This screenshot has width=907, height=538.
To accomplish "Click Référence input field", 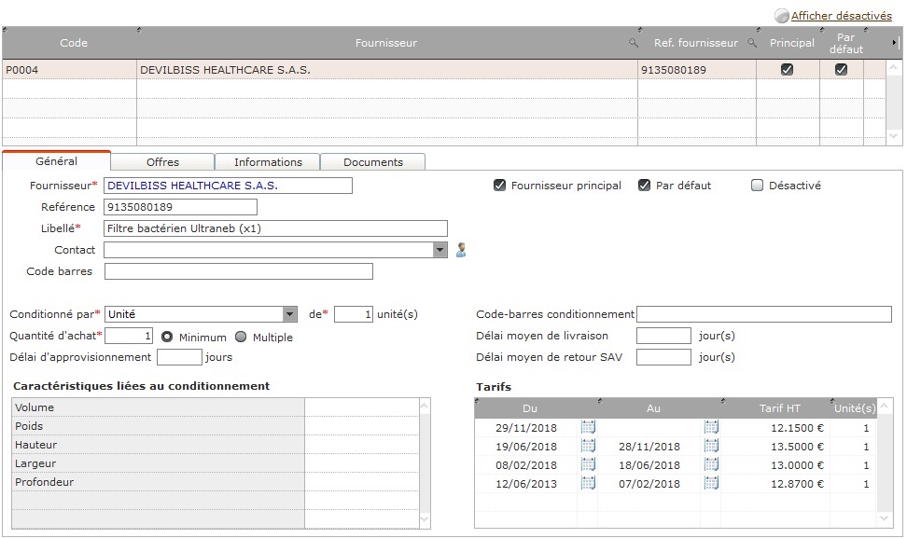I will 180,207.
